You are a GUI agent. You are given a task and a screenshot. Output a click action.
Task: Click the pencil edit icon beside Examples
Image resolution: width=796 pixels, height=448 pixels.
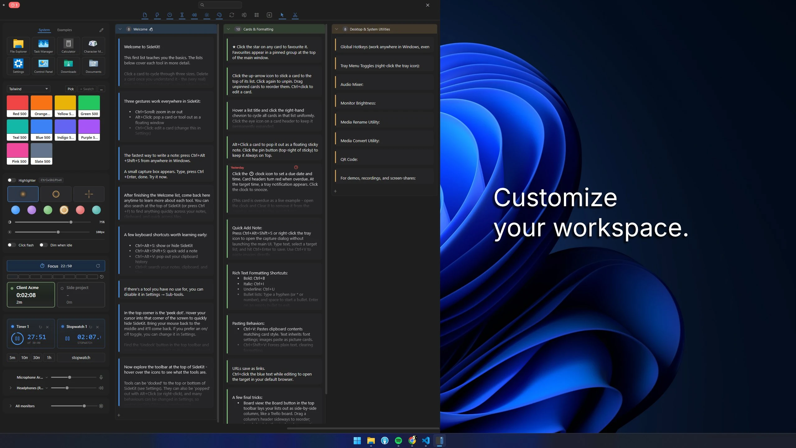point(101,30)
